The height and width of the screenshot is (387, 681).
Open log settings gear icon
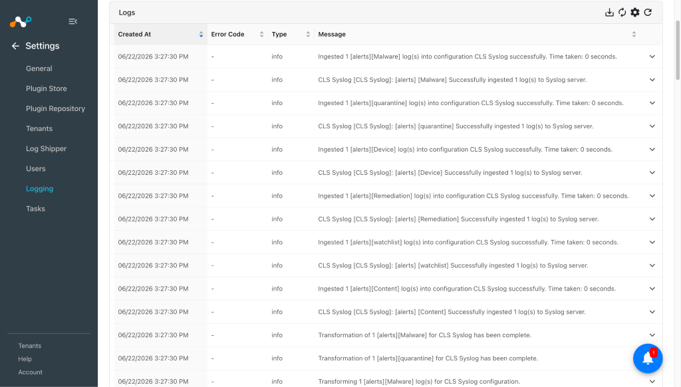pyautogui.click(x=635, y=13)
